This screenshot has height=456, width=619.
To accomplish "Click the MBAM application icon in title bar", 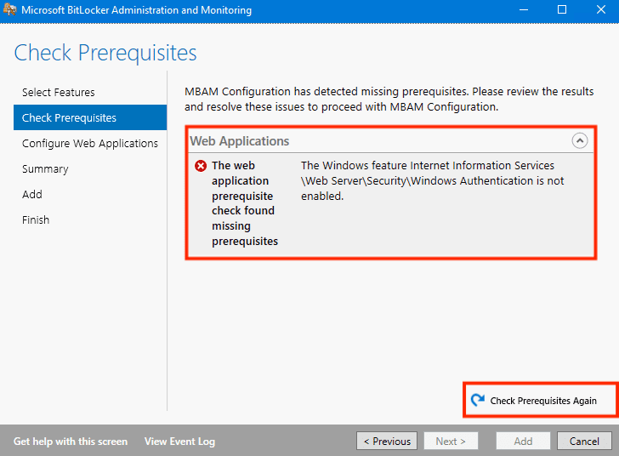I will pyautogui.click(x=9, y=10).
